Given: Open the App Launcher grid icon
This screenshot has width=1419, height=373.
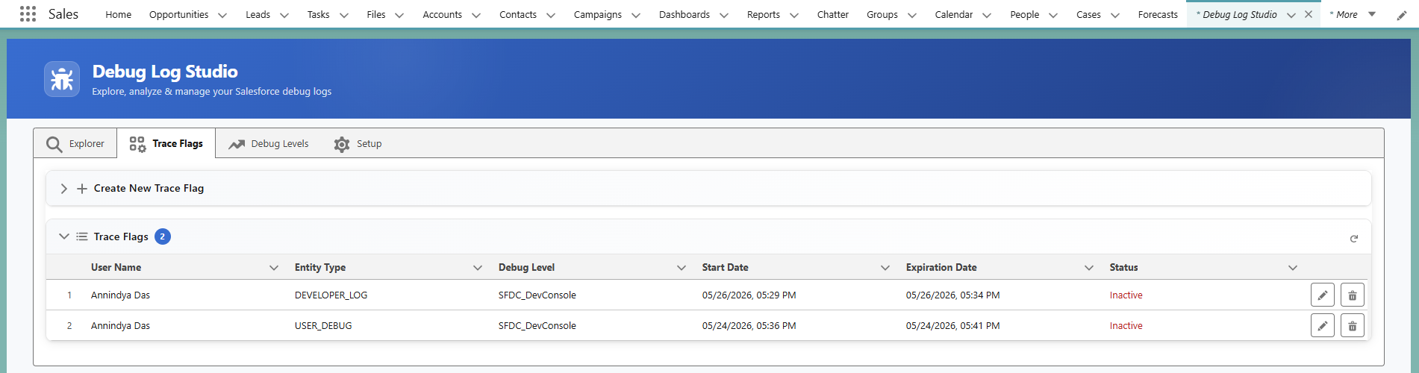Looking at the screenshot, I should click(x=28, y=14).
